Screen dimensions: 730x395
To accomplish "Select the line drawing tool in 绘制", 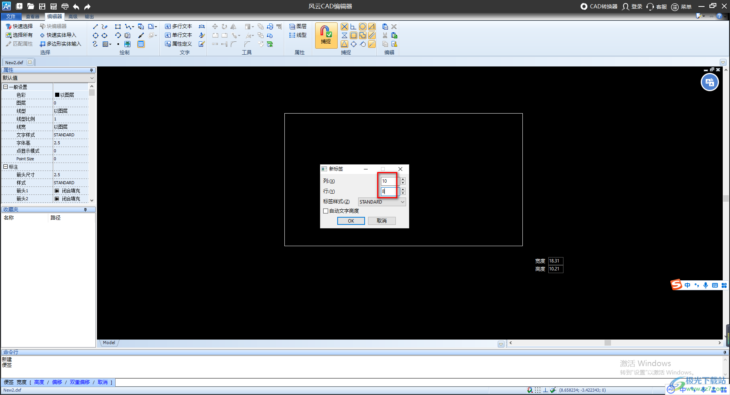I will pyautogui.click(x=95, y=27).
